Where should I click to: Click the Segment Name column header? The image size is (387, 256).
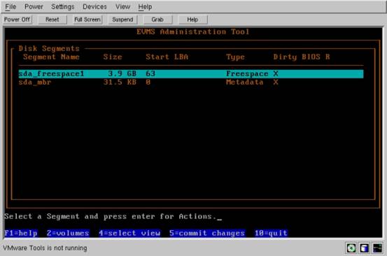tap(51, 57)
